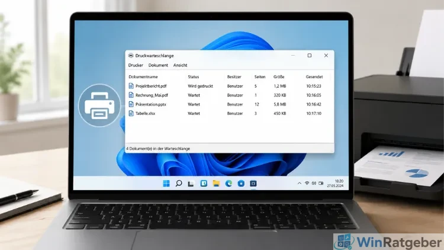Viewport: 444px width, 250px height.
Task: Click the Projektbericht.pdf file icon
Action: pos(131,86)
